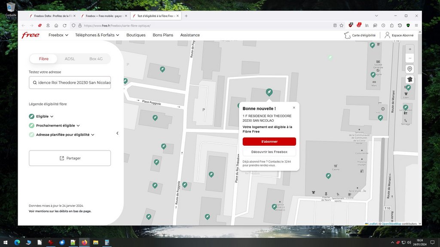Expand Adresse planifiée pour éligibilité legend

click(62, 135)
